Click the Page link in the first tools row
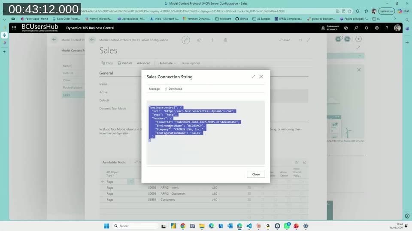The height and width of the screenshot is (231, 412). tap(110, 182)
